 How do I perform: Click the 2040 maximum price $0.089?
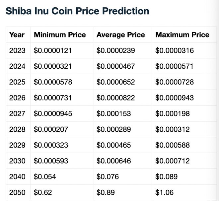pos(167,176)
